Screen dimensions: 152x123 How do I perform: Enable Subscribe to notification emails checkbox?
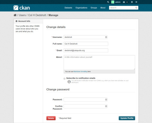64,79
